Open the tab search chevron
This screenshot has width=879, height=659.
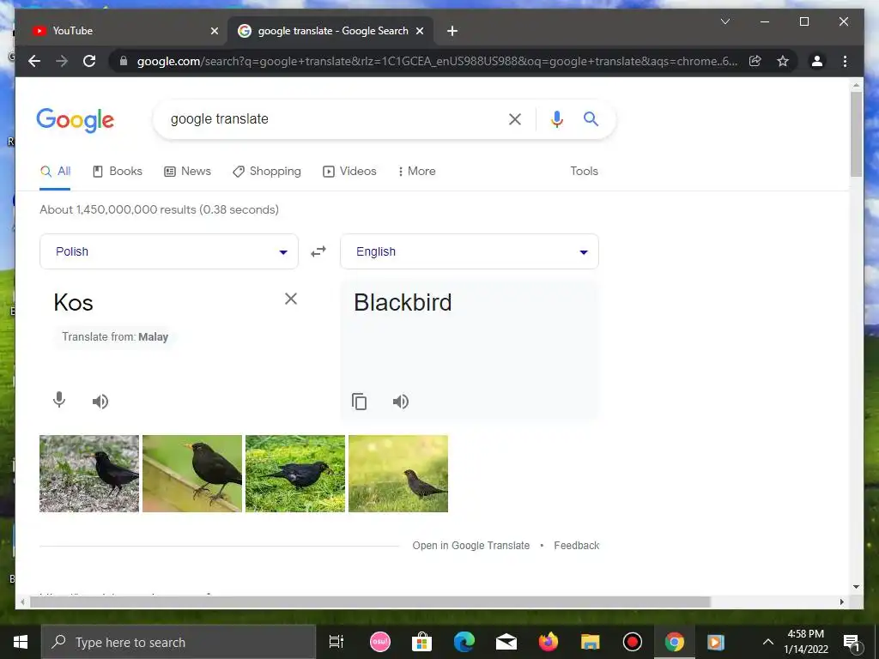724,21
